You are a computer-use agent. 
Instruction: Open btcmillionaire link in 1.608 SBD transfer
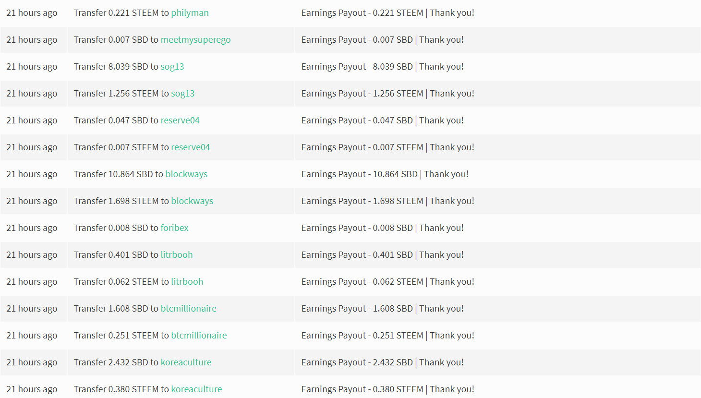coord(189,309)
